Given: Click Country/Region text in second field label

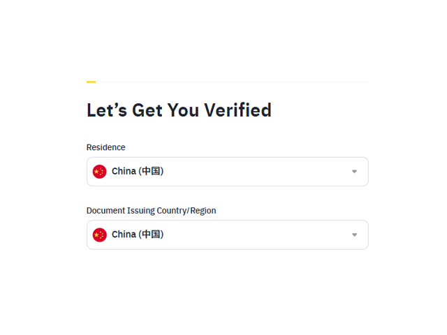Looking at the screenshot, I should point(186,211).
